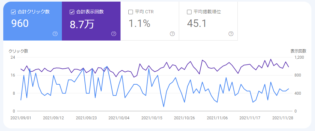Click the 合計クリック数 label text

pos(34,12)
